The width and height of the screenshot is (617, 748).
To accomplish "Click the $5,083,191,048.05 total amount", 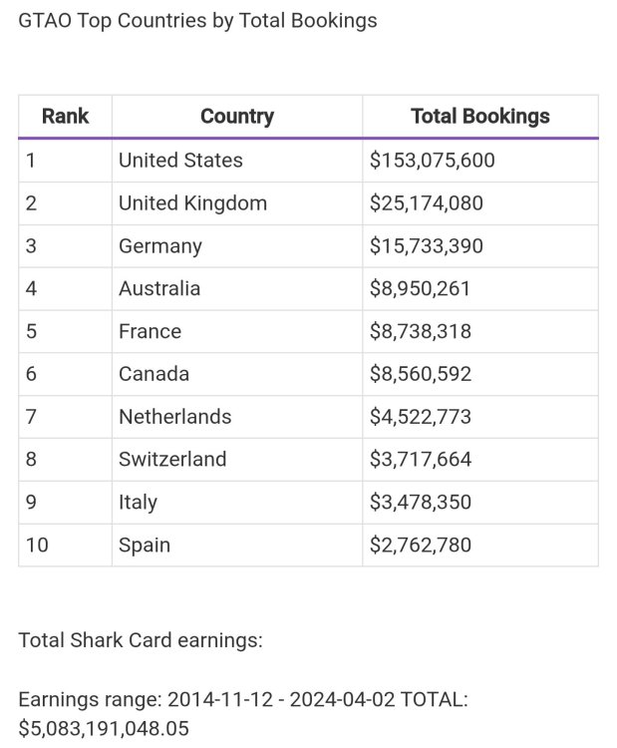I will click(104, 729).
